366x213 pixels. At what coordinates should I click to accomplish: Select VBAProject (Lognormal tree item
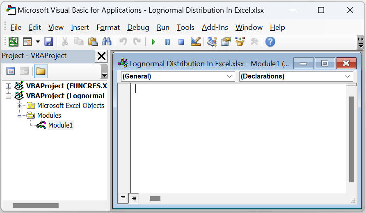pyautogui.click(x=65, y=96)
